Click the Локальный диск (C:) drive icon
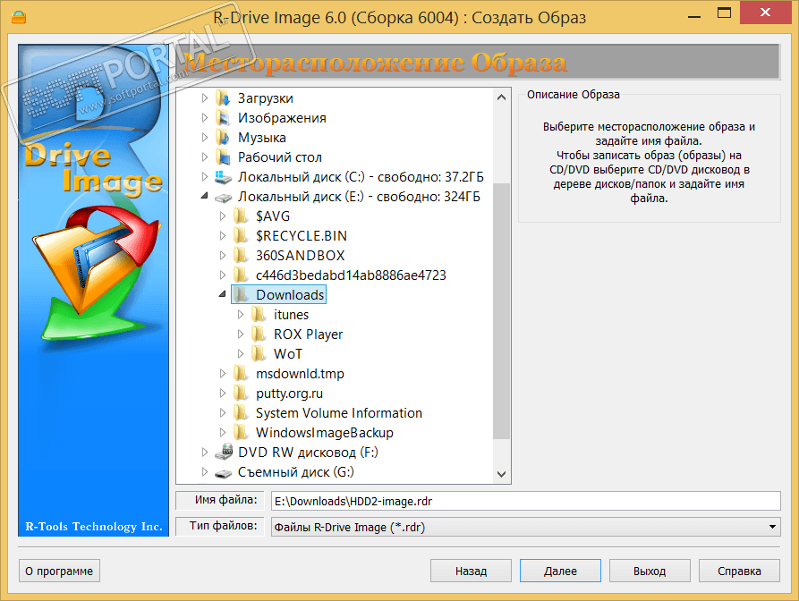Screen dimensions: 799x601 (223, 177)
